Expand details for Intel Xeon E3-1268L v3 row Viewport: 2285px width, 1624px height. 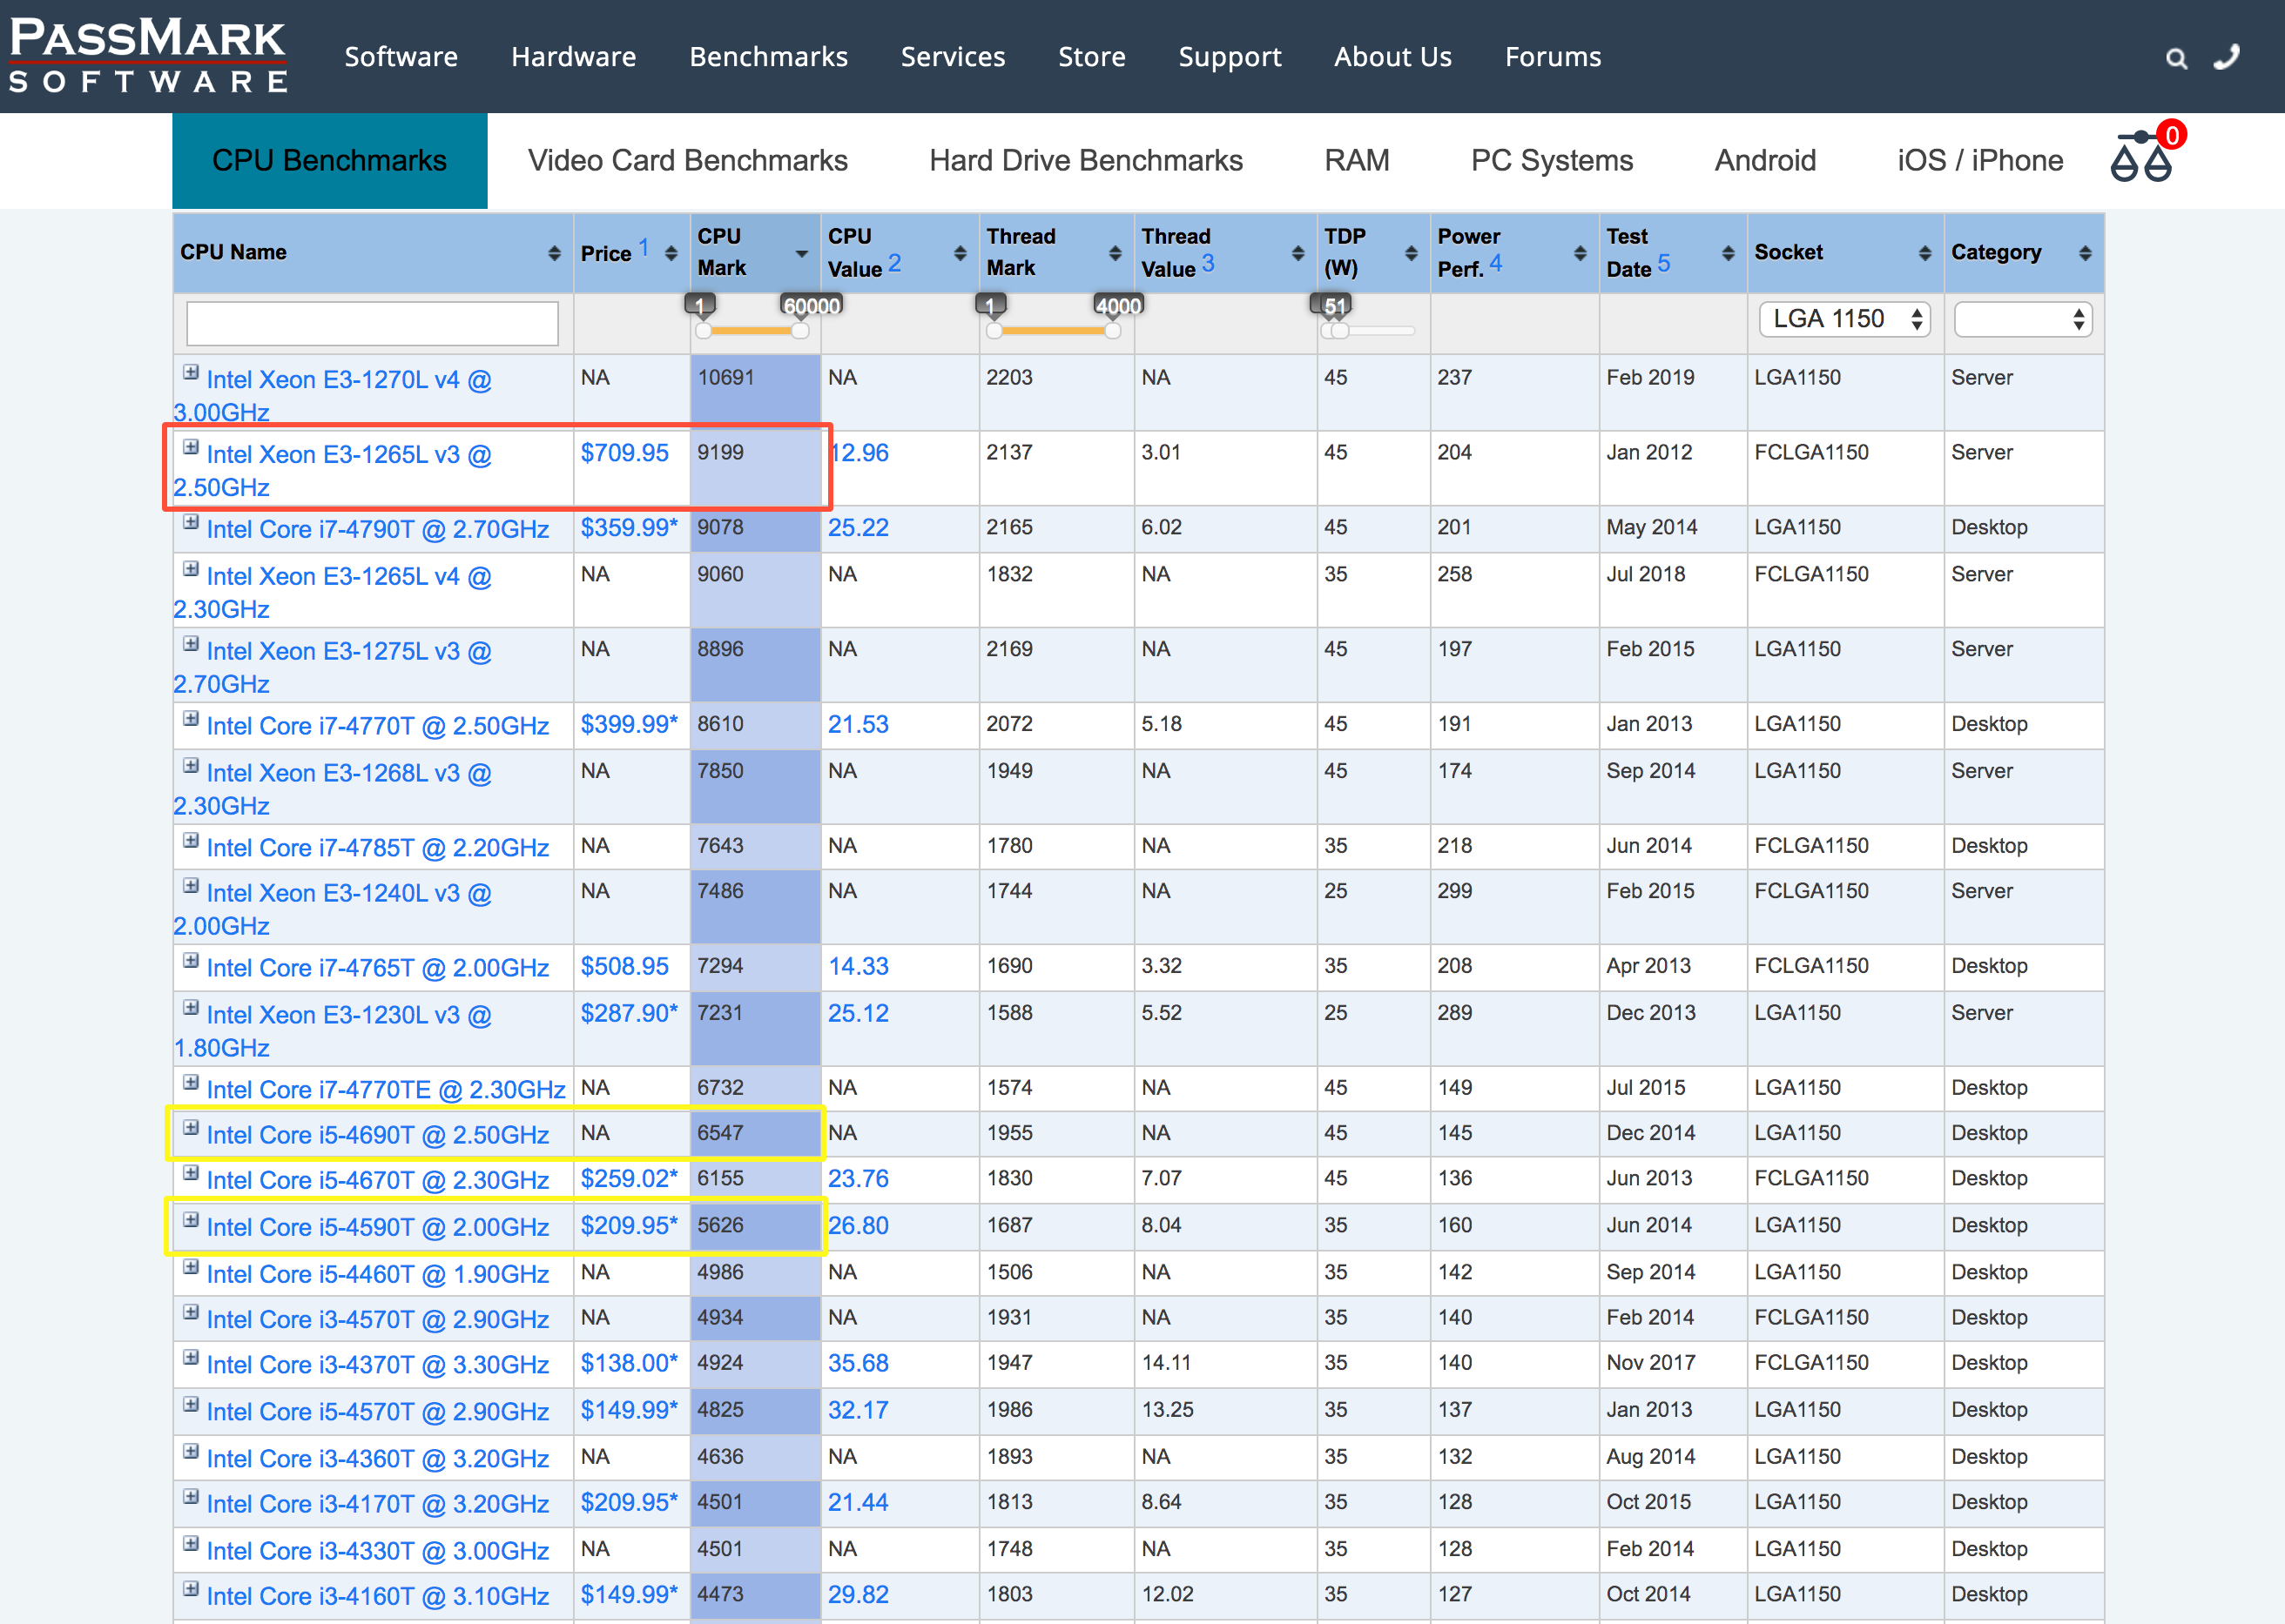[191, 766]
